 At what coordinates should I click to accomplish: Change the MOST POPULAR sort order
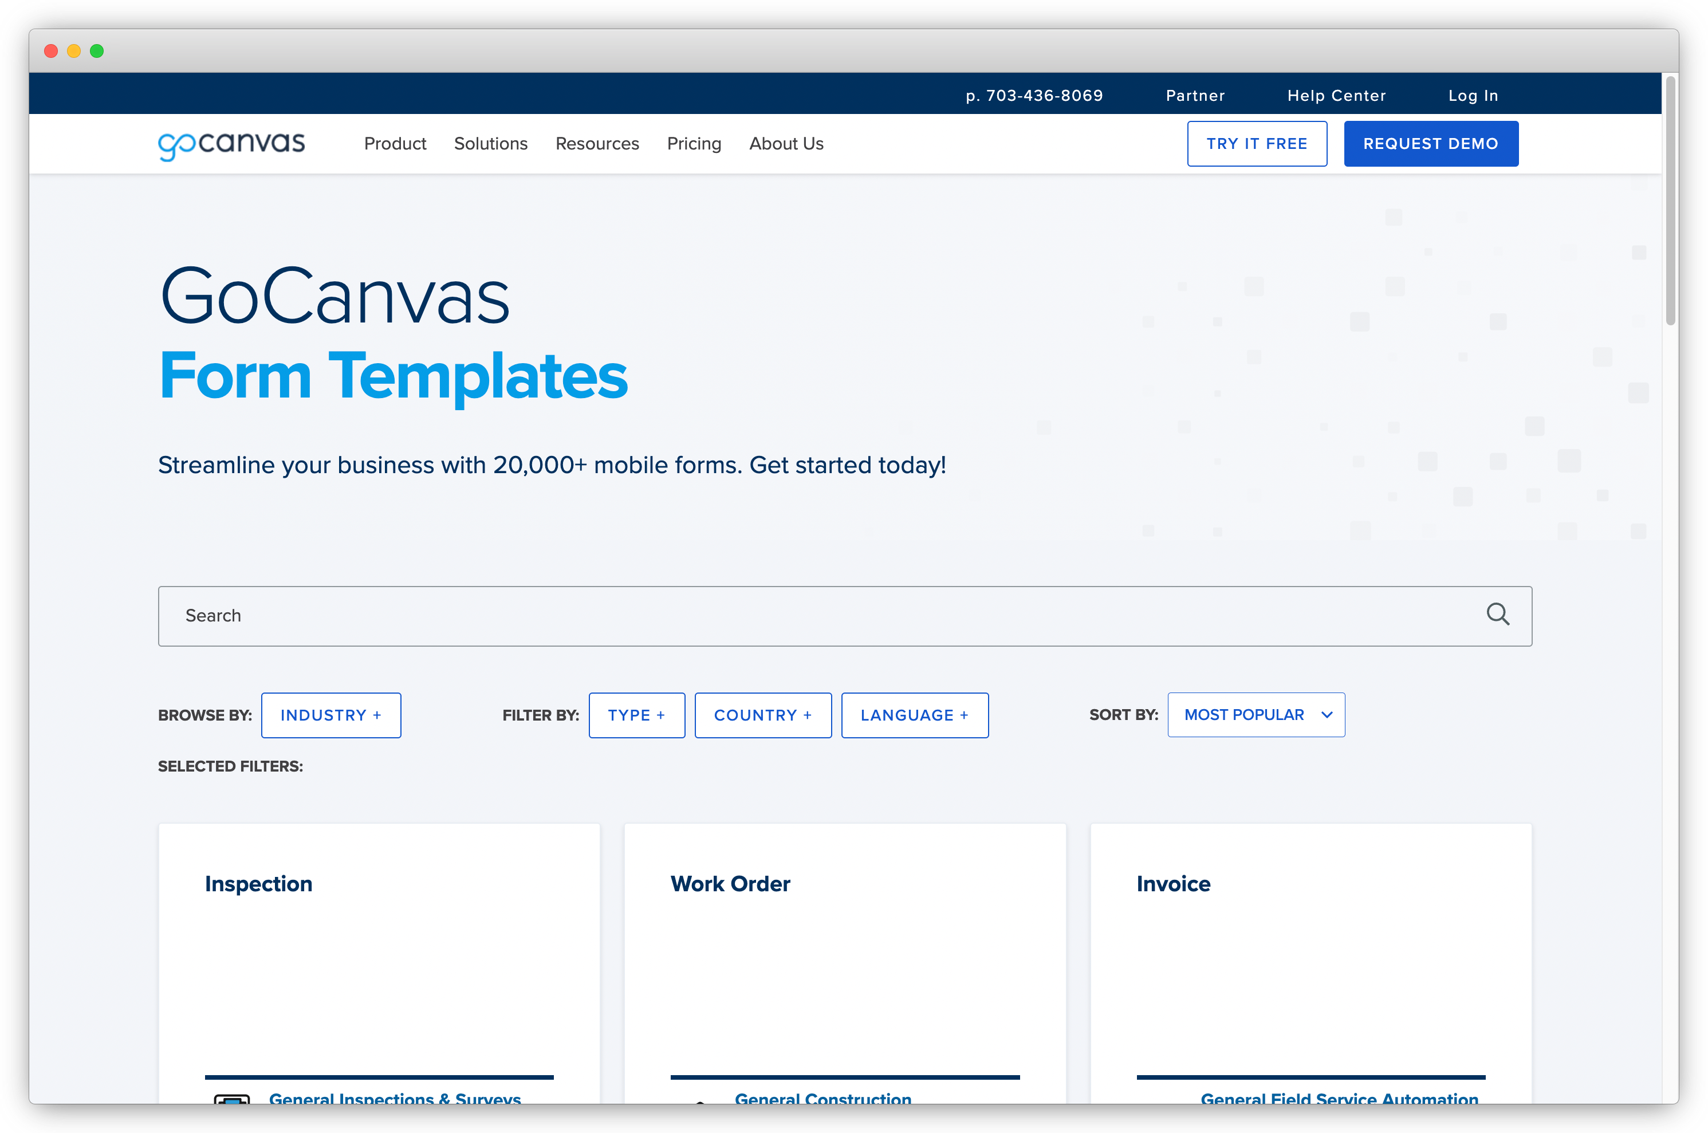(1256, 715)
